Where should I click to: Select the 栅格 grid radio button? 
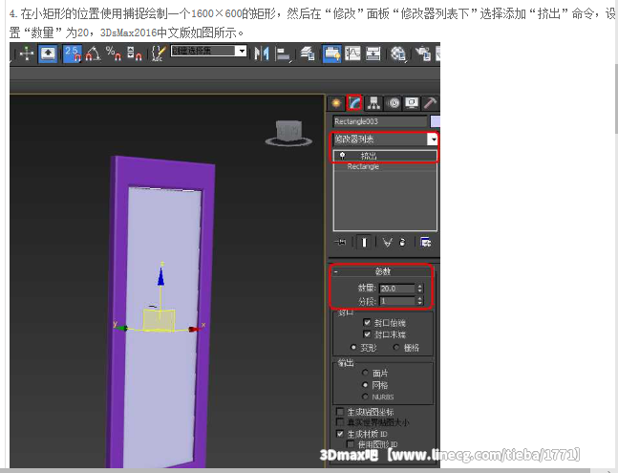click(396, 347)
